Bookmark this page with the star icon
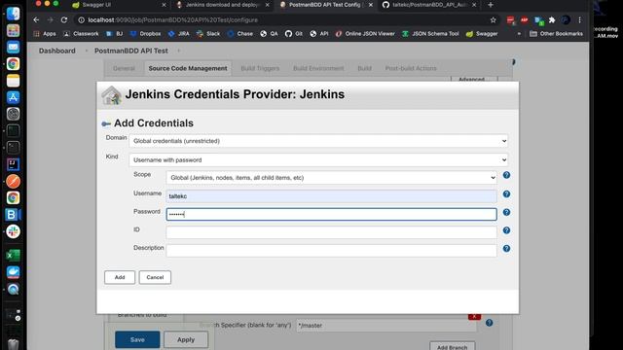The height and width of the screenshot is (350, 623). (494, 19)
